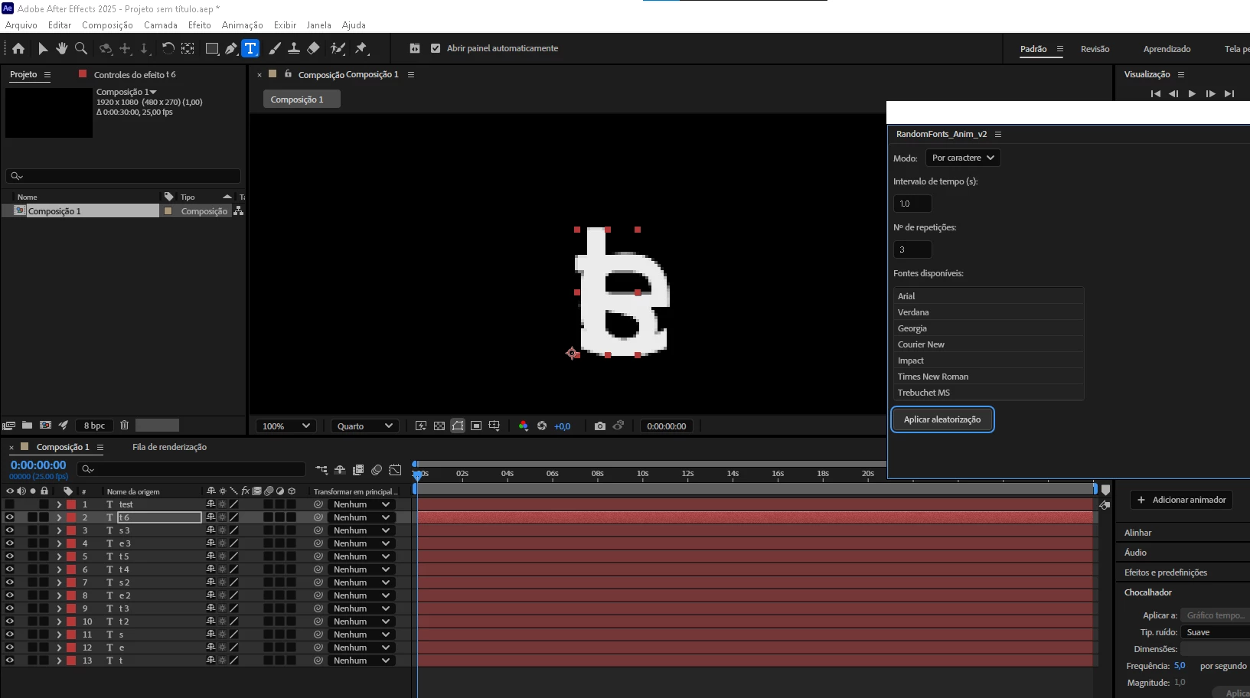1250x698 pixels.
Task: Switch to 'Fila de renderização' tab
Action: (169, 447)
